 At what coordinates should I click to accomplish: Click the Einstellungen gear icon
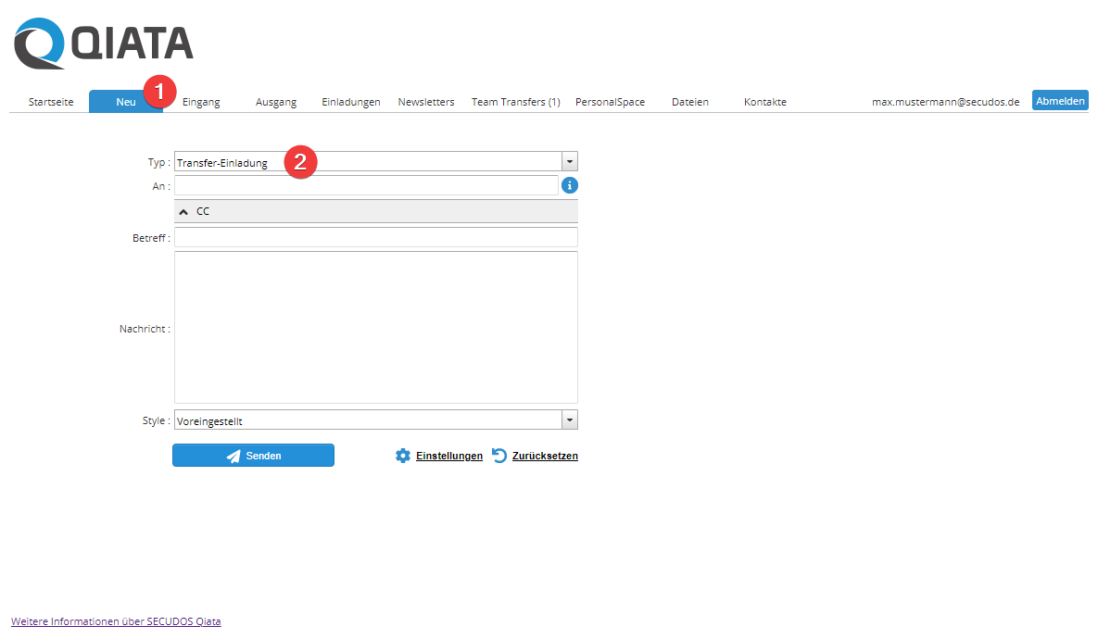tap(403, 456)
